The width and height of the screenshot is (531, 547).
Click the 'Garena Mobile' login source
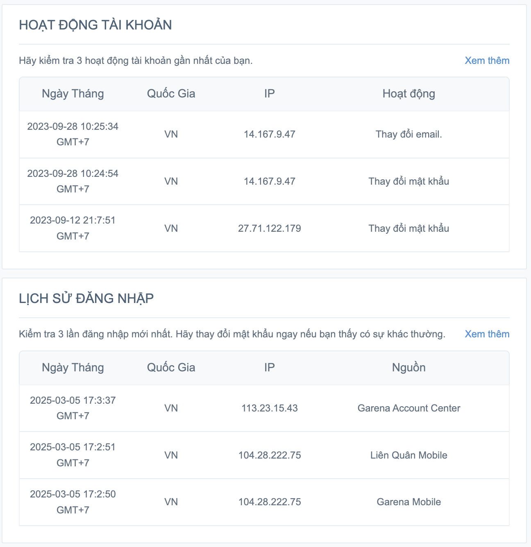coord(408,502)
